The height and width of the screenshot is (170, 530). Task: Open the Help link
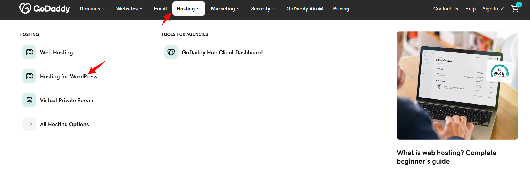tap(470, 9)
